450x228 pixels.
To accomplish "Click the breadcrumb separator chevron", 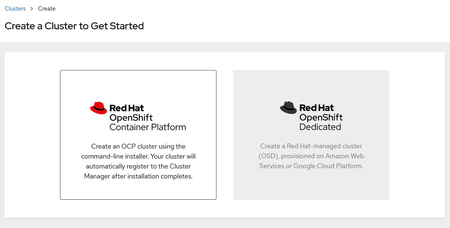I will point(32,9).
